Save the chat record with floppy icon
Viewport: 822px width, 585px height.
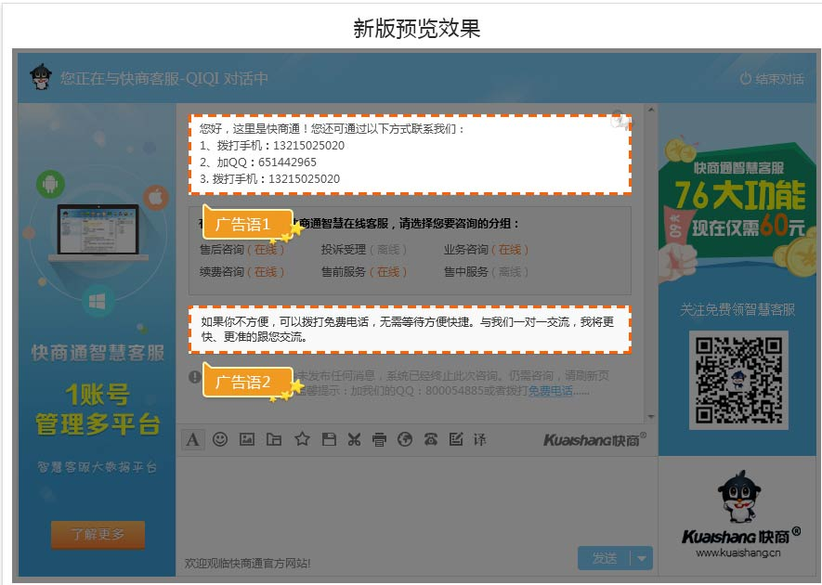pyautogui.click(x=329, y=439)
